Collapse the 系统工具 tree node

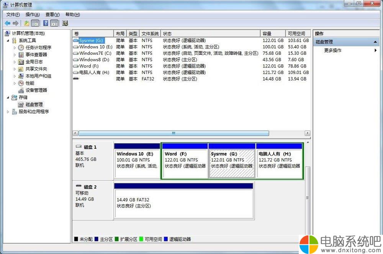pyautogui.click(x=8, y=41)
